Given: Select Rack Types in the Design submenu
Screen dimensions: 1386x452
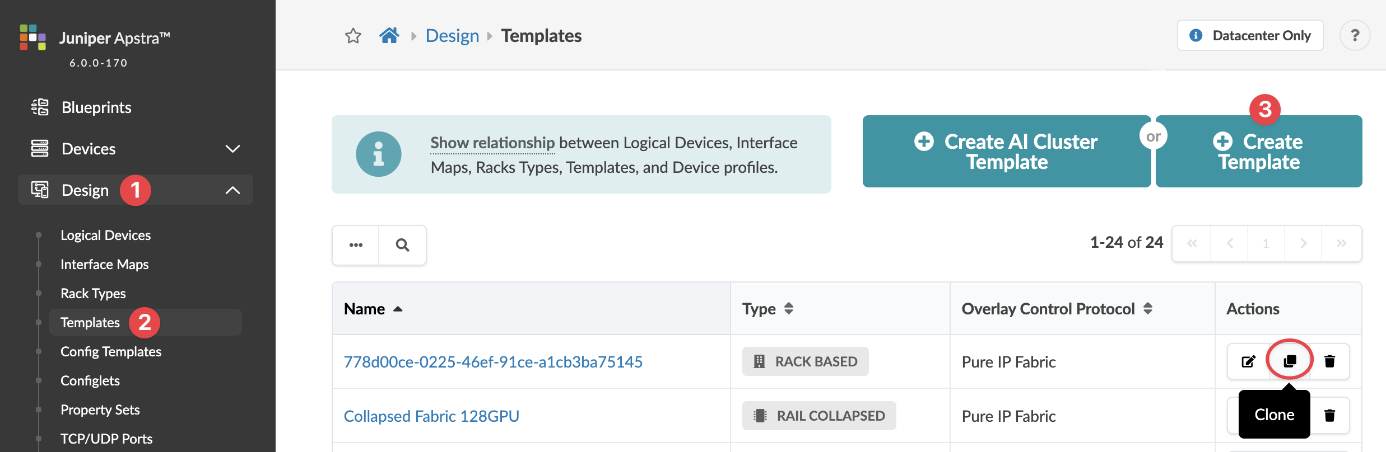Looking at the screenshot, I should pos(93,293).
